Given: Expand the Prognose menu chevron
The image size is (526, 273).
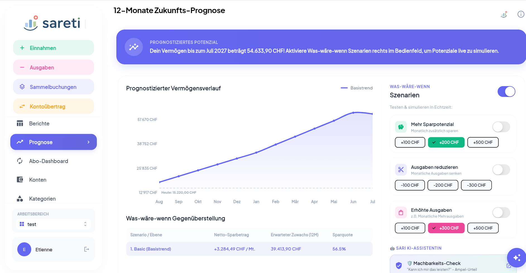Looking at the screenshot, I should [x=88, y=142].
